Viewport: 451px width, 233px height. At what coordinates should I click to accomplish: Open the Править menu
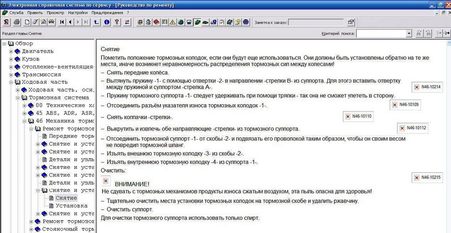(35, 12)
